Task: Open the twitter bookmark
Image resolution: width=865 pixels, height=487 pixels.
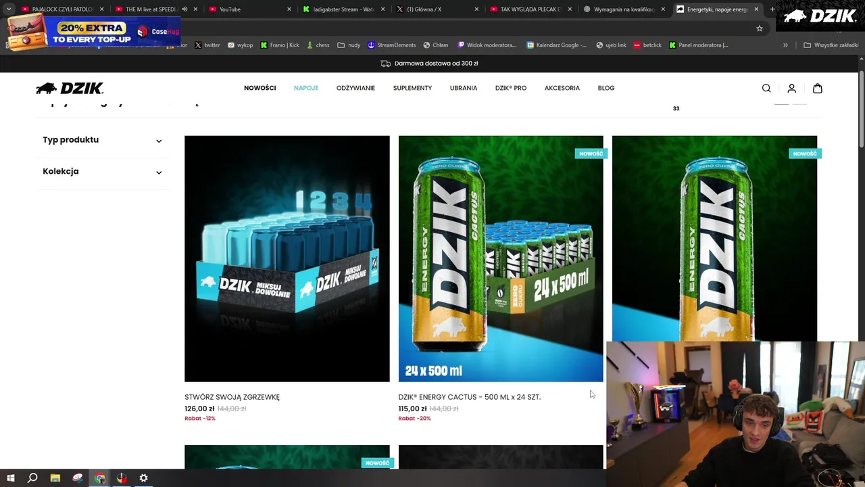Action: [x=207, y=45]
